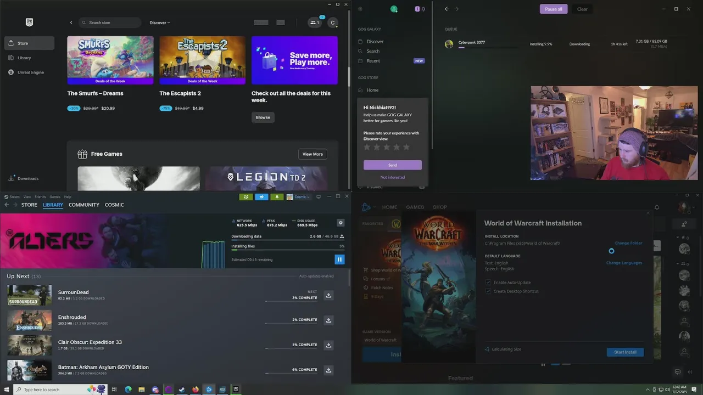This screenshot has width=703, height=395.
Task: Click Change Languages link
Action: coord(624,263)
